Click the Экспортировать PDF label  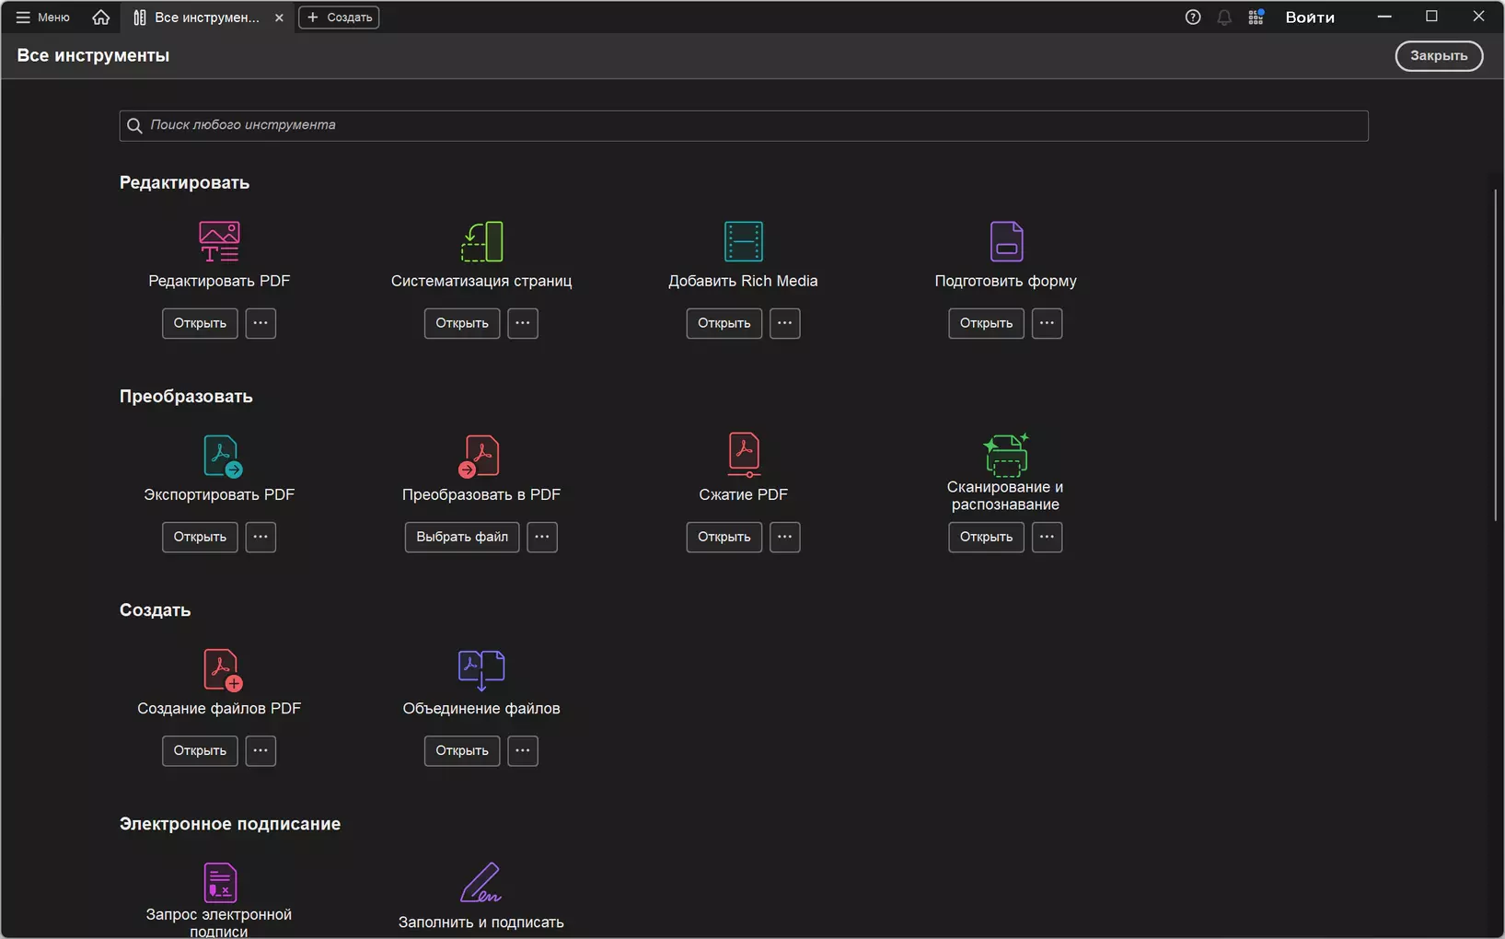219,494
